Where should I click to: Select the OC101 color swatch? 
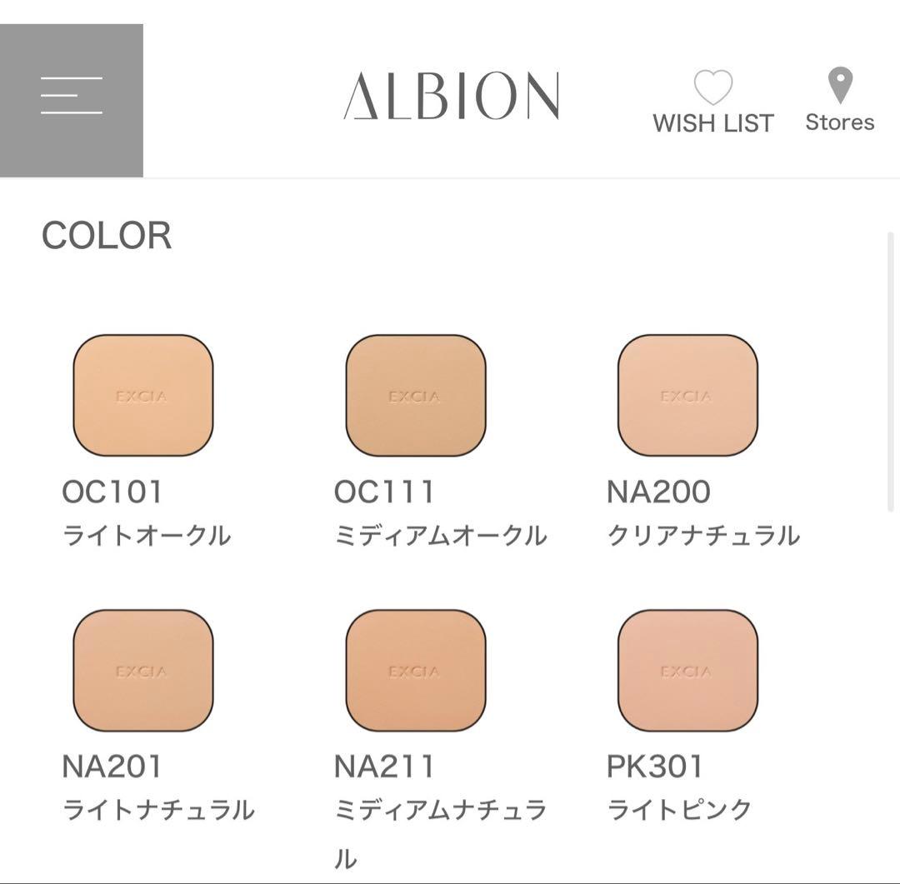click(x=143, y=396)
